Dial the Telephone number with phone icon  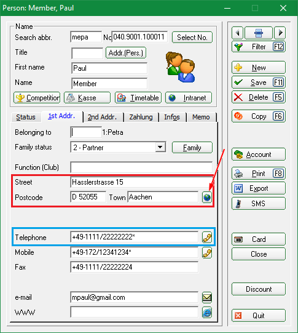click(207, 237)
